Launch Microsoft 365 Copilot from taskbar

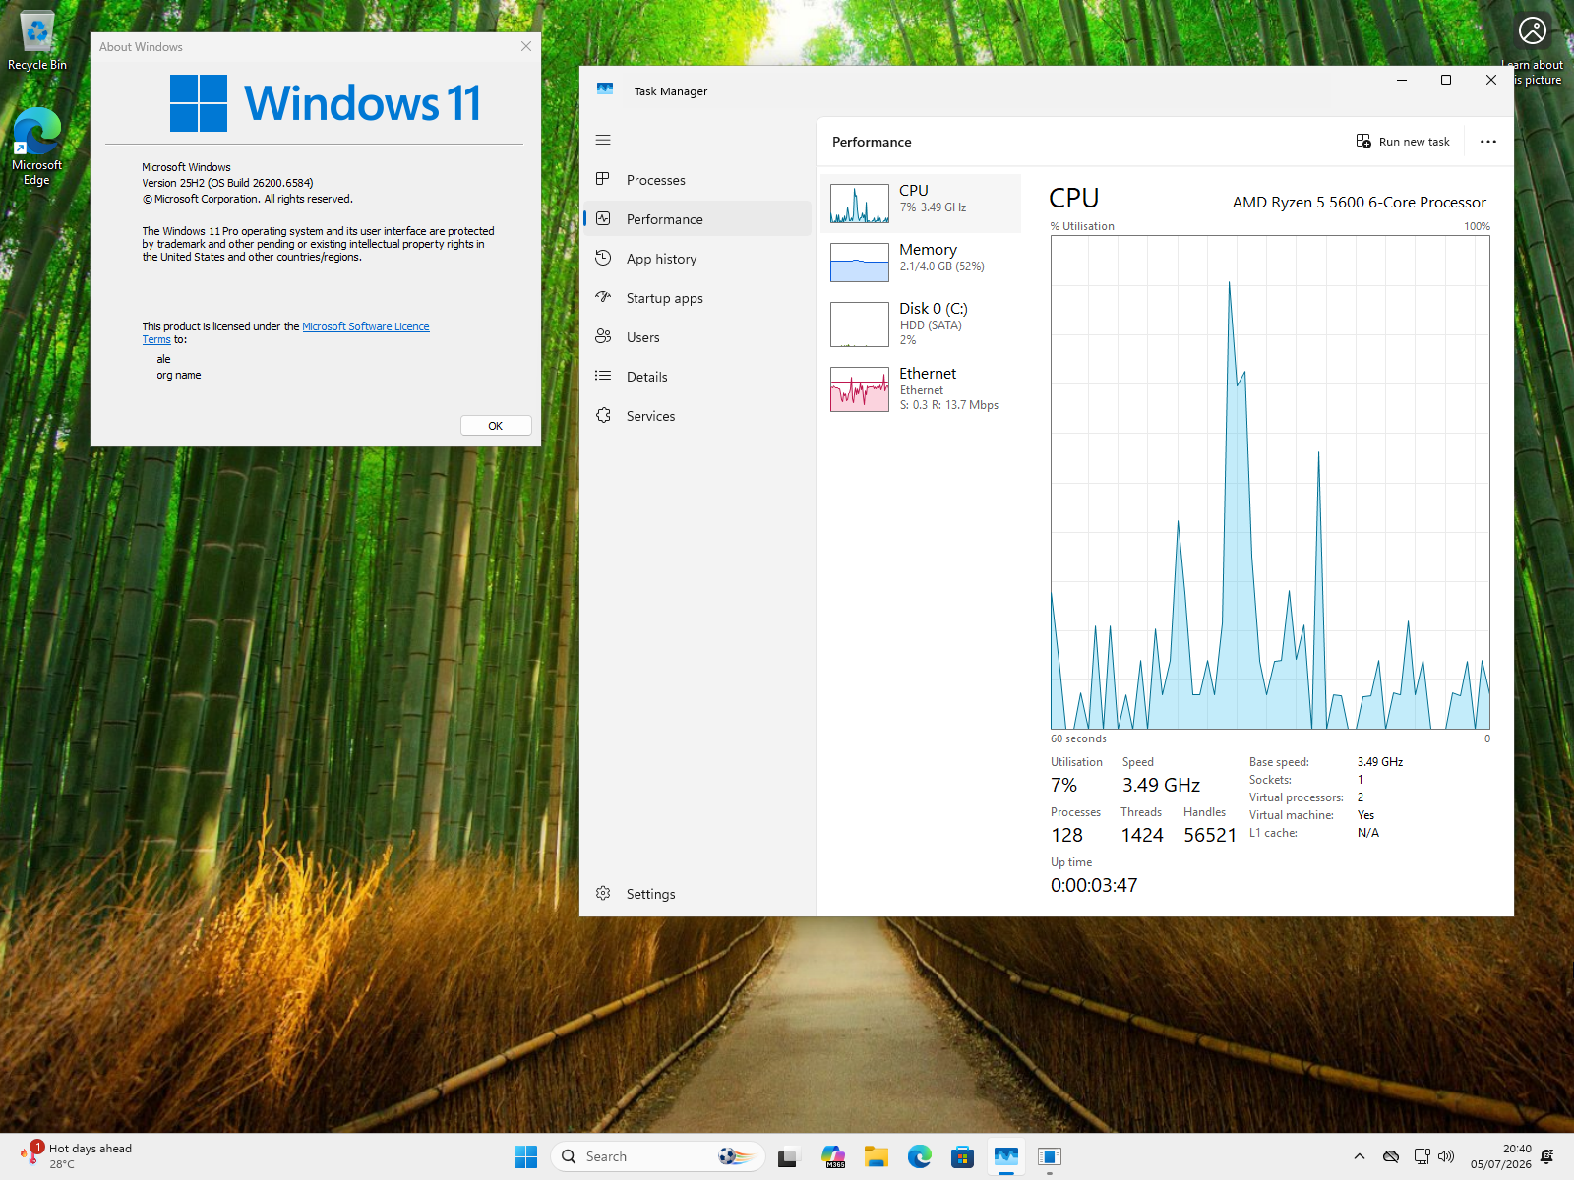point(833,1156)
